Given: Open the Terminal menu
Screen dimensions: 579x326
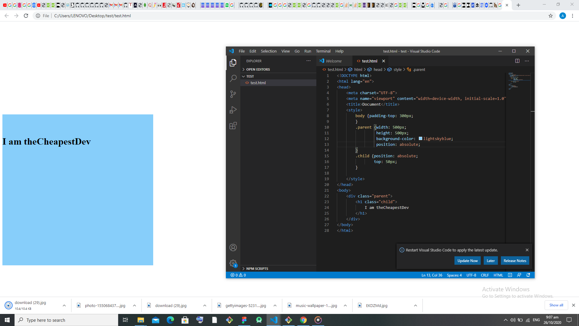Looking at the screenshot, I should pos(323,51).
